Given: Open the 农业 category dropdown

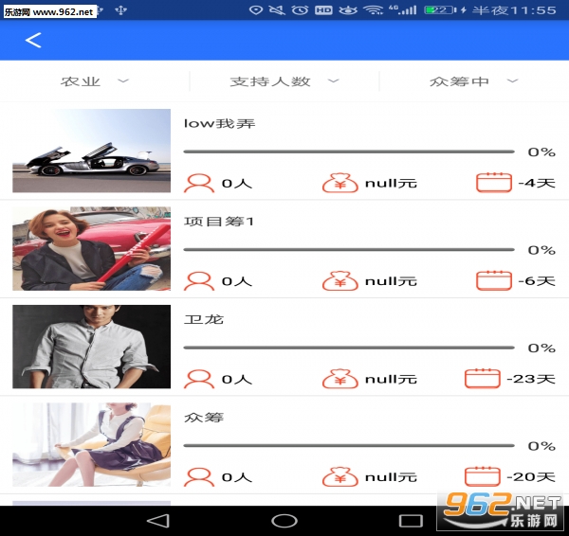Looking at the screenshot, I should 94,81.
